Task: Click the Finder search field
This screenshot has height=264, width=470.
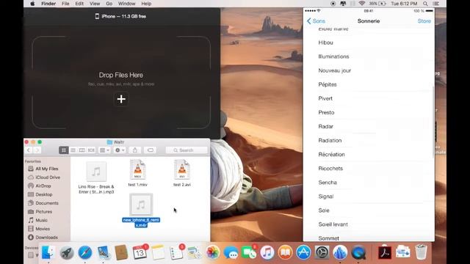Action: tap(187, 150)
